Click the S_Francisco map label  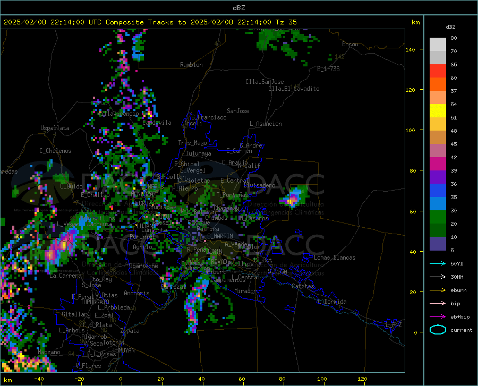[x=209, y=117]
